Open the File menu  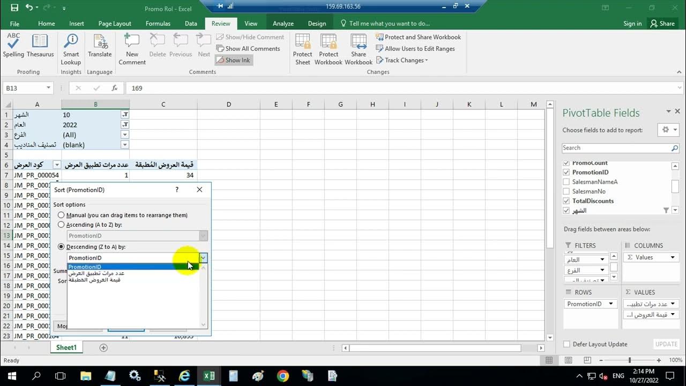(14, 24)
